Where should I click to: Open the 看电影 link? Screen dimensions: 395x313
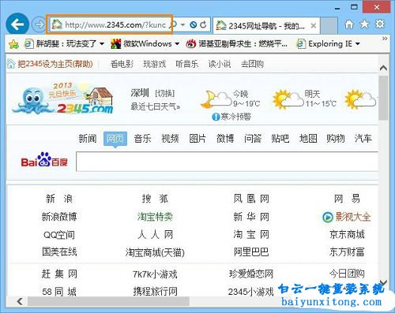click(122, 64)
